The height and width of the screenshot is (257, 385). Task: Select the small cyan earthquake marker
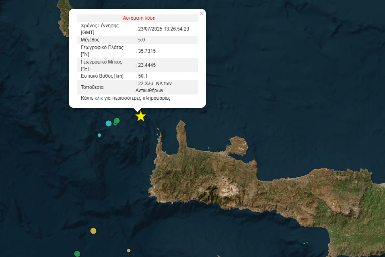[99, 135]
